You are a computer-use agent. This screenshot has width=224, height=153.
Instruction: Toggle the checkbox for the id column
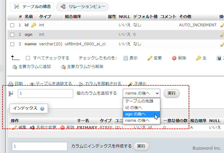pyautogui.click(x=12, y=25)
